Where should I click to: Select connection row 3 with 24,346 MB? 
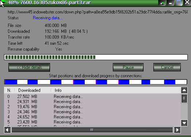[92, 112]
